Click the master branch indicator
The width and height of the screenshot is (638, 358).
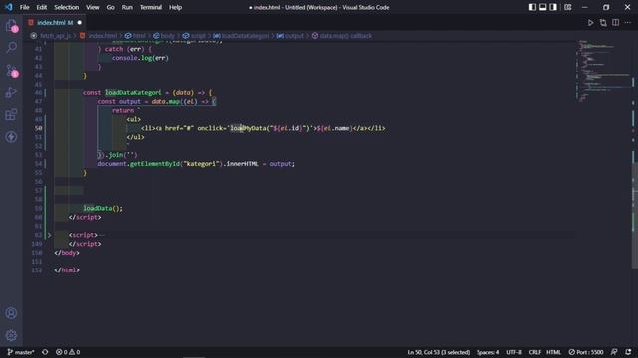(21, 352)
